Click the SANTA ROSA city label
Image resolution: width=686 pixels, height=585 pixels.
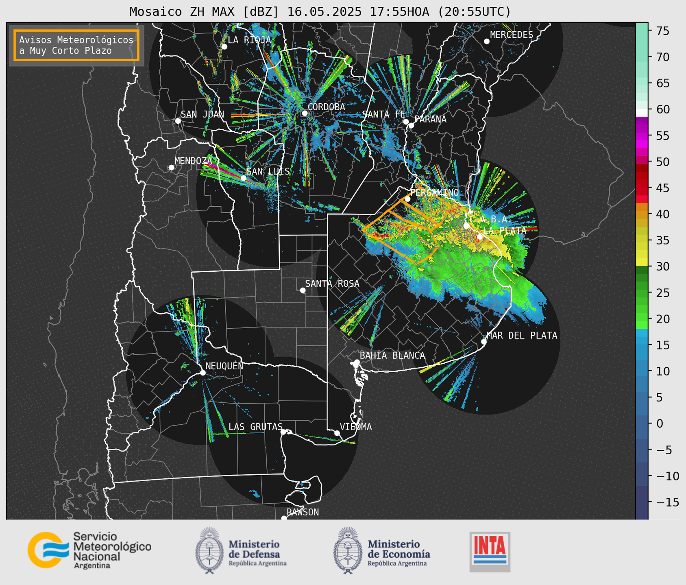pyautogui.click(x=332, y=284)
